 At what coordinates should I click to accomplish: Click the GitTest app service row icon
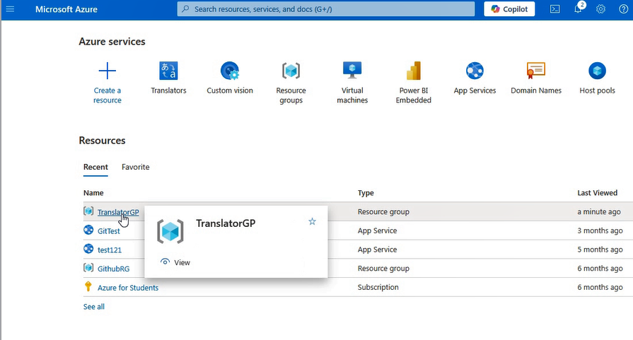[x=88, y=230]
